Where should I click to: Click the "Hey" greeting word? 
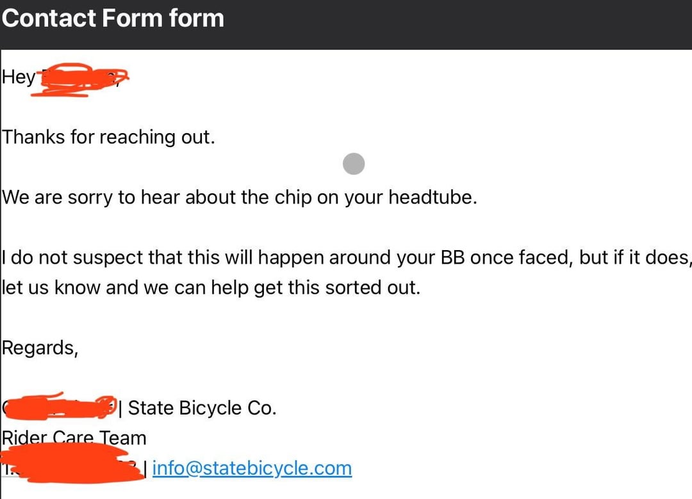(19, 77)
